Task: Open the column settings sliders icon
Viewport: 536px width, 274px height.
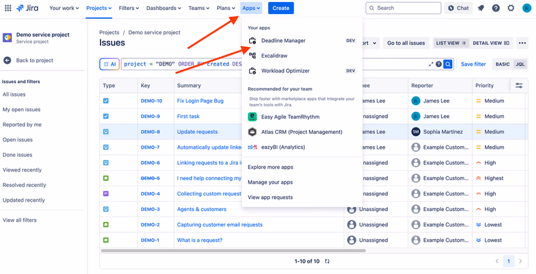Action: coord(519,86)
